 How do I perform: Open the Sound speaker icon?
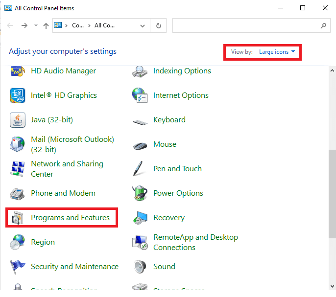pyautogui.click(x=140, y=267)
